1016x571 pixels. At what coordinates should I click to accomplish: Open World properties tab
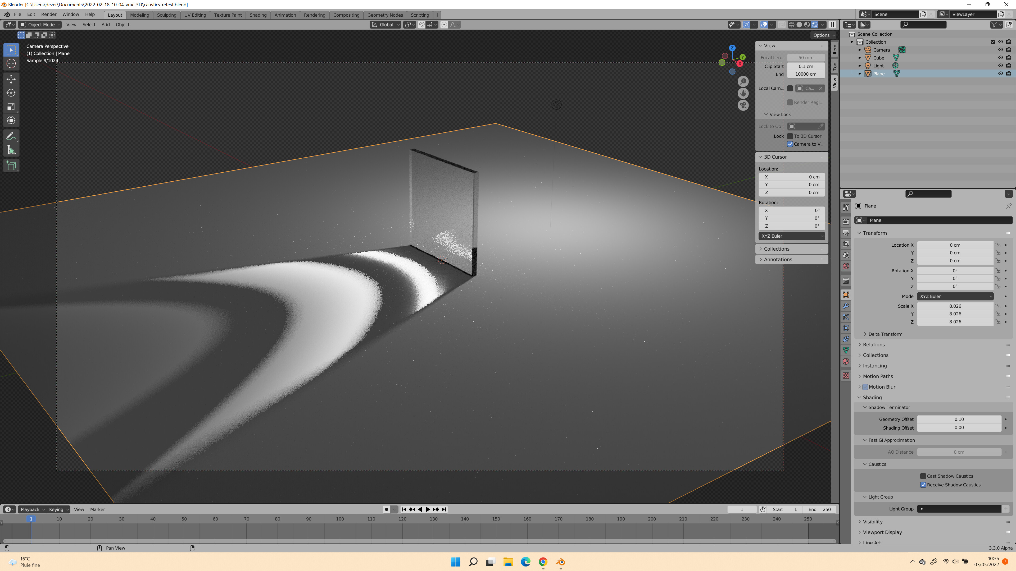tap(846, 266)
